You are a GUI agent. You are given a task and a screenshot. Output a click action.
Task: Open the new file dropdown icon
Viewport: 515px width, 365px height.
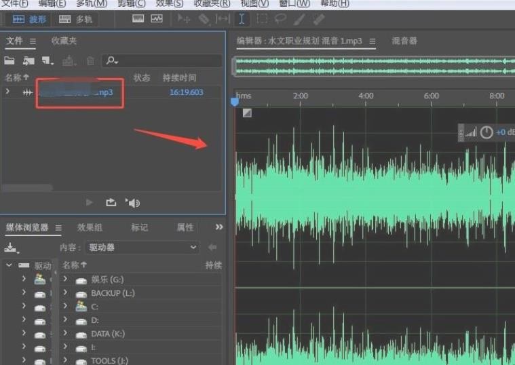click(47, 61)
